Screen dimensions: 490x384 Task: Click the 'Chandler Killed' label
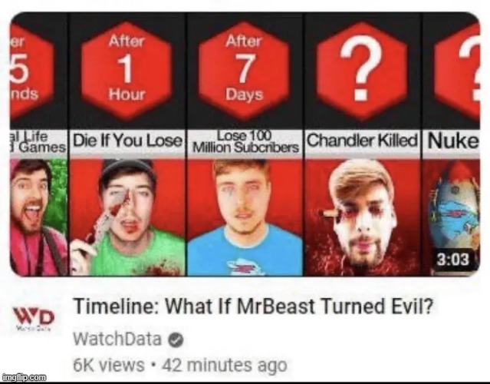coord(363,141)
